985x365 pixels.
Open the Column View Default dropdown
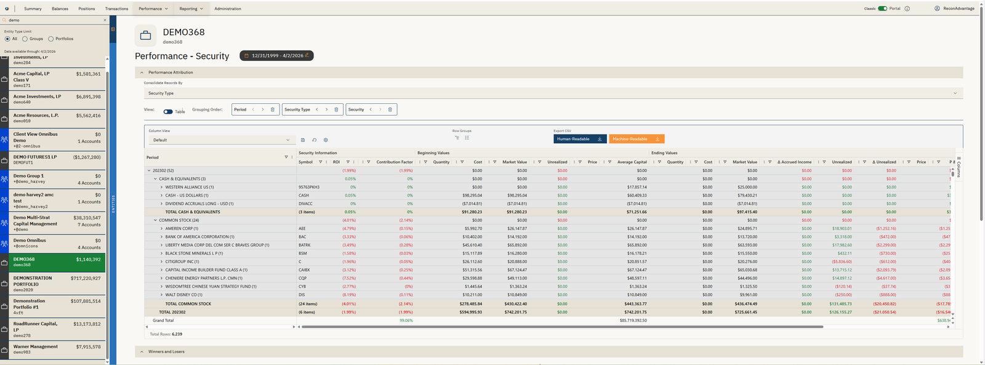point(221,140)
